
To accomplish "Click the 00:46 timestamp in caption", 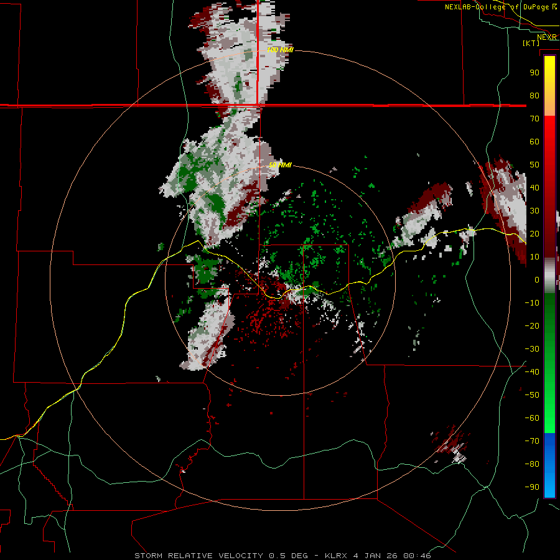I will 417,556.
